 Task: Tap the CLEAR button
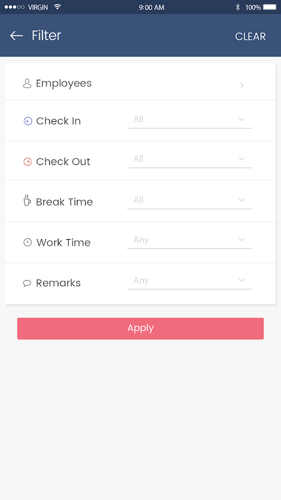[250, 36]
